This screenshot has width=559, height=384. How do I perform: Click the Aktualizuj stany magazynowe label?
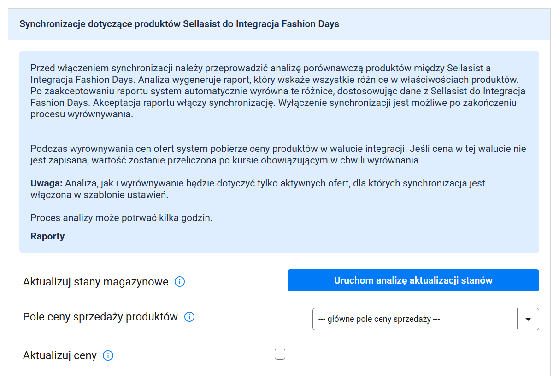click(95, 282)
